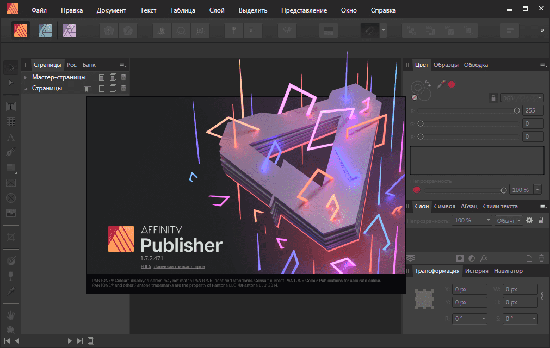
Task: Toggle the layer lock icon
Action: coord(541,220)
